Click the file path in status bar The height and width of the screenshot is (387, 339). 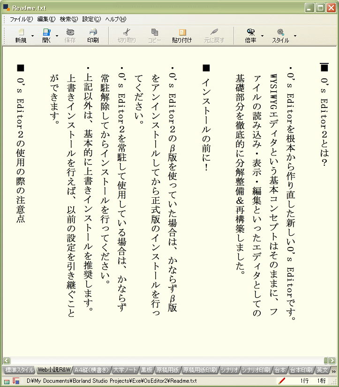112,381
